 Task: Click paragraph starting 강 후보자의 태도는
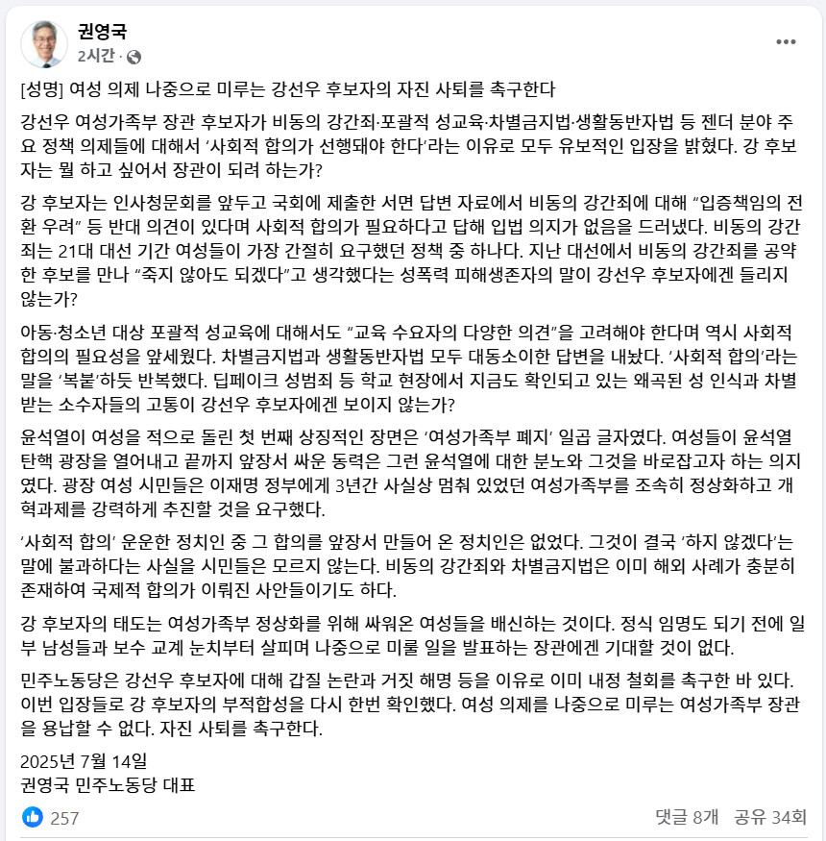point(412,635)
